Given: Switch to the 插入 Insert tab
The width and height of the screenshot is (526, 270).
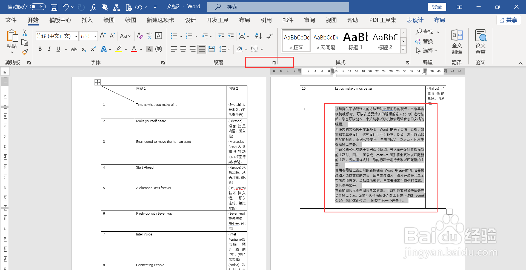Looking at the screenshot, I should coord(87,20).
